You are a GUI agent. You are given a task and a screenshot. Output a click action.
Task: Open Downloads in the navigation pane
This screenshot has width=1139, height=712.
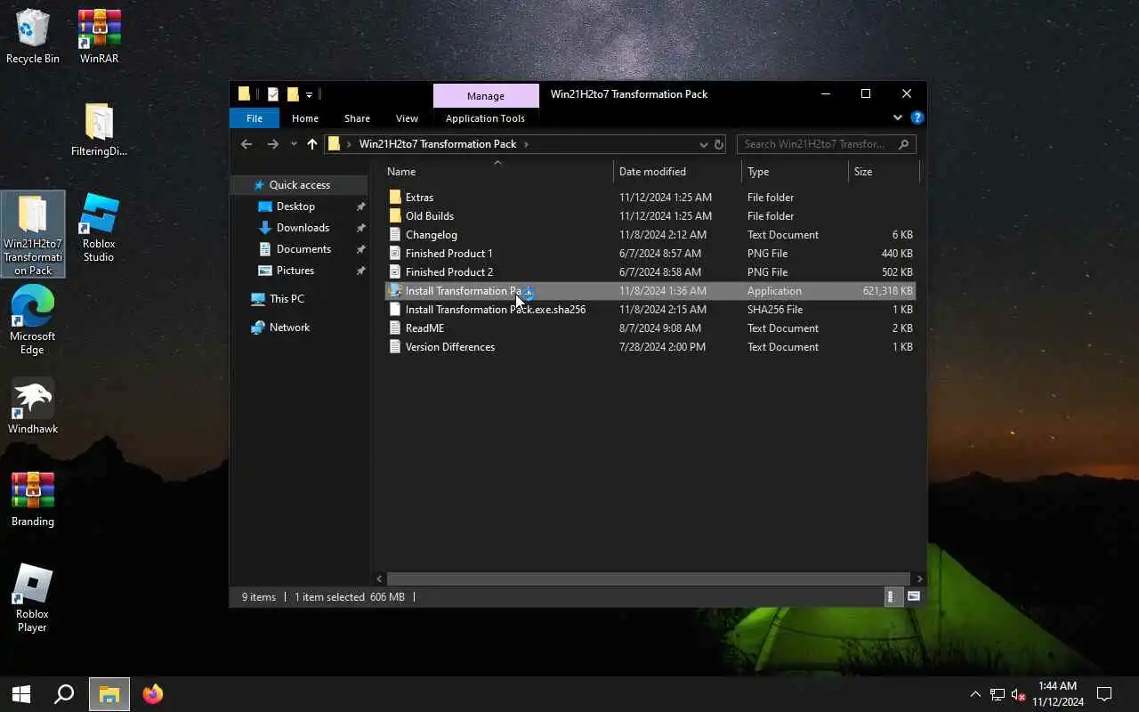[x=303, y=228]
